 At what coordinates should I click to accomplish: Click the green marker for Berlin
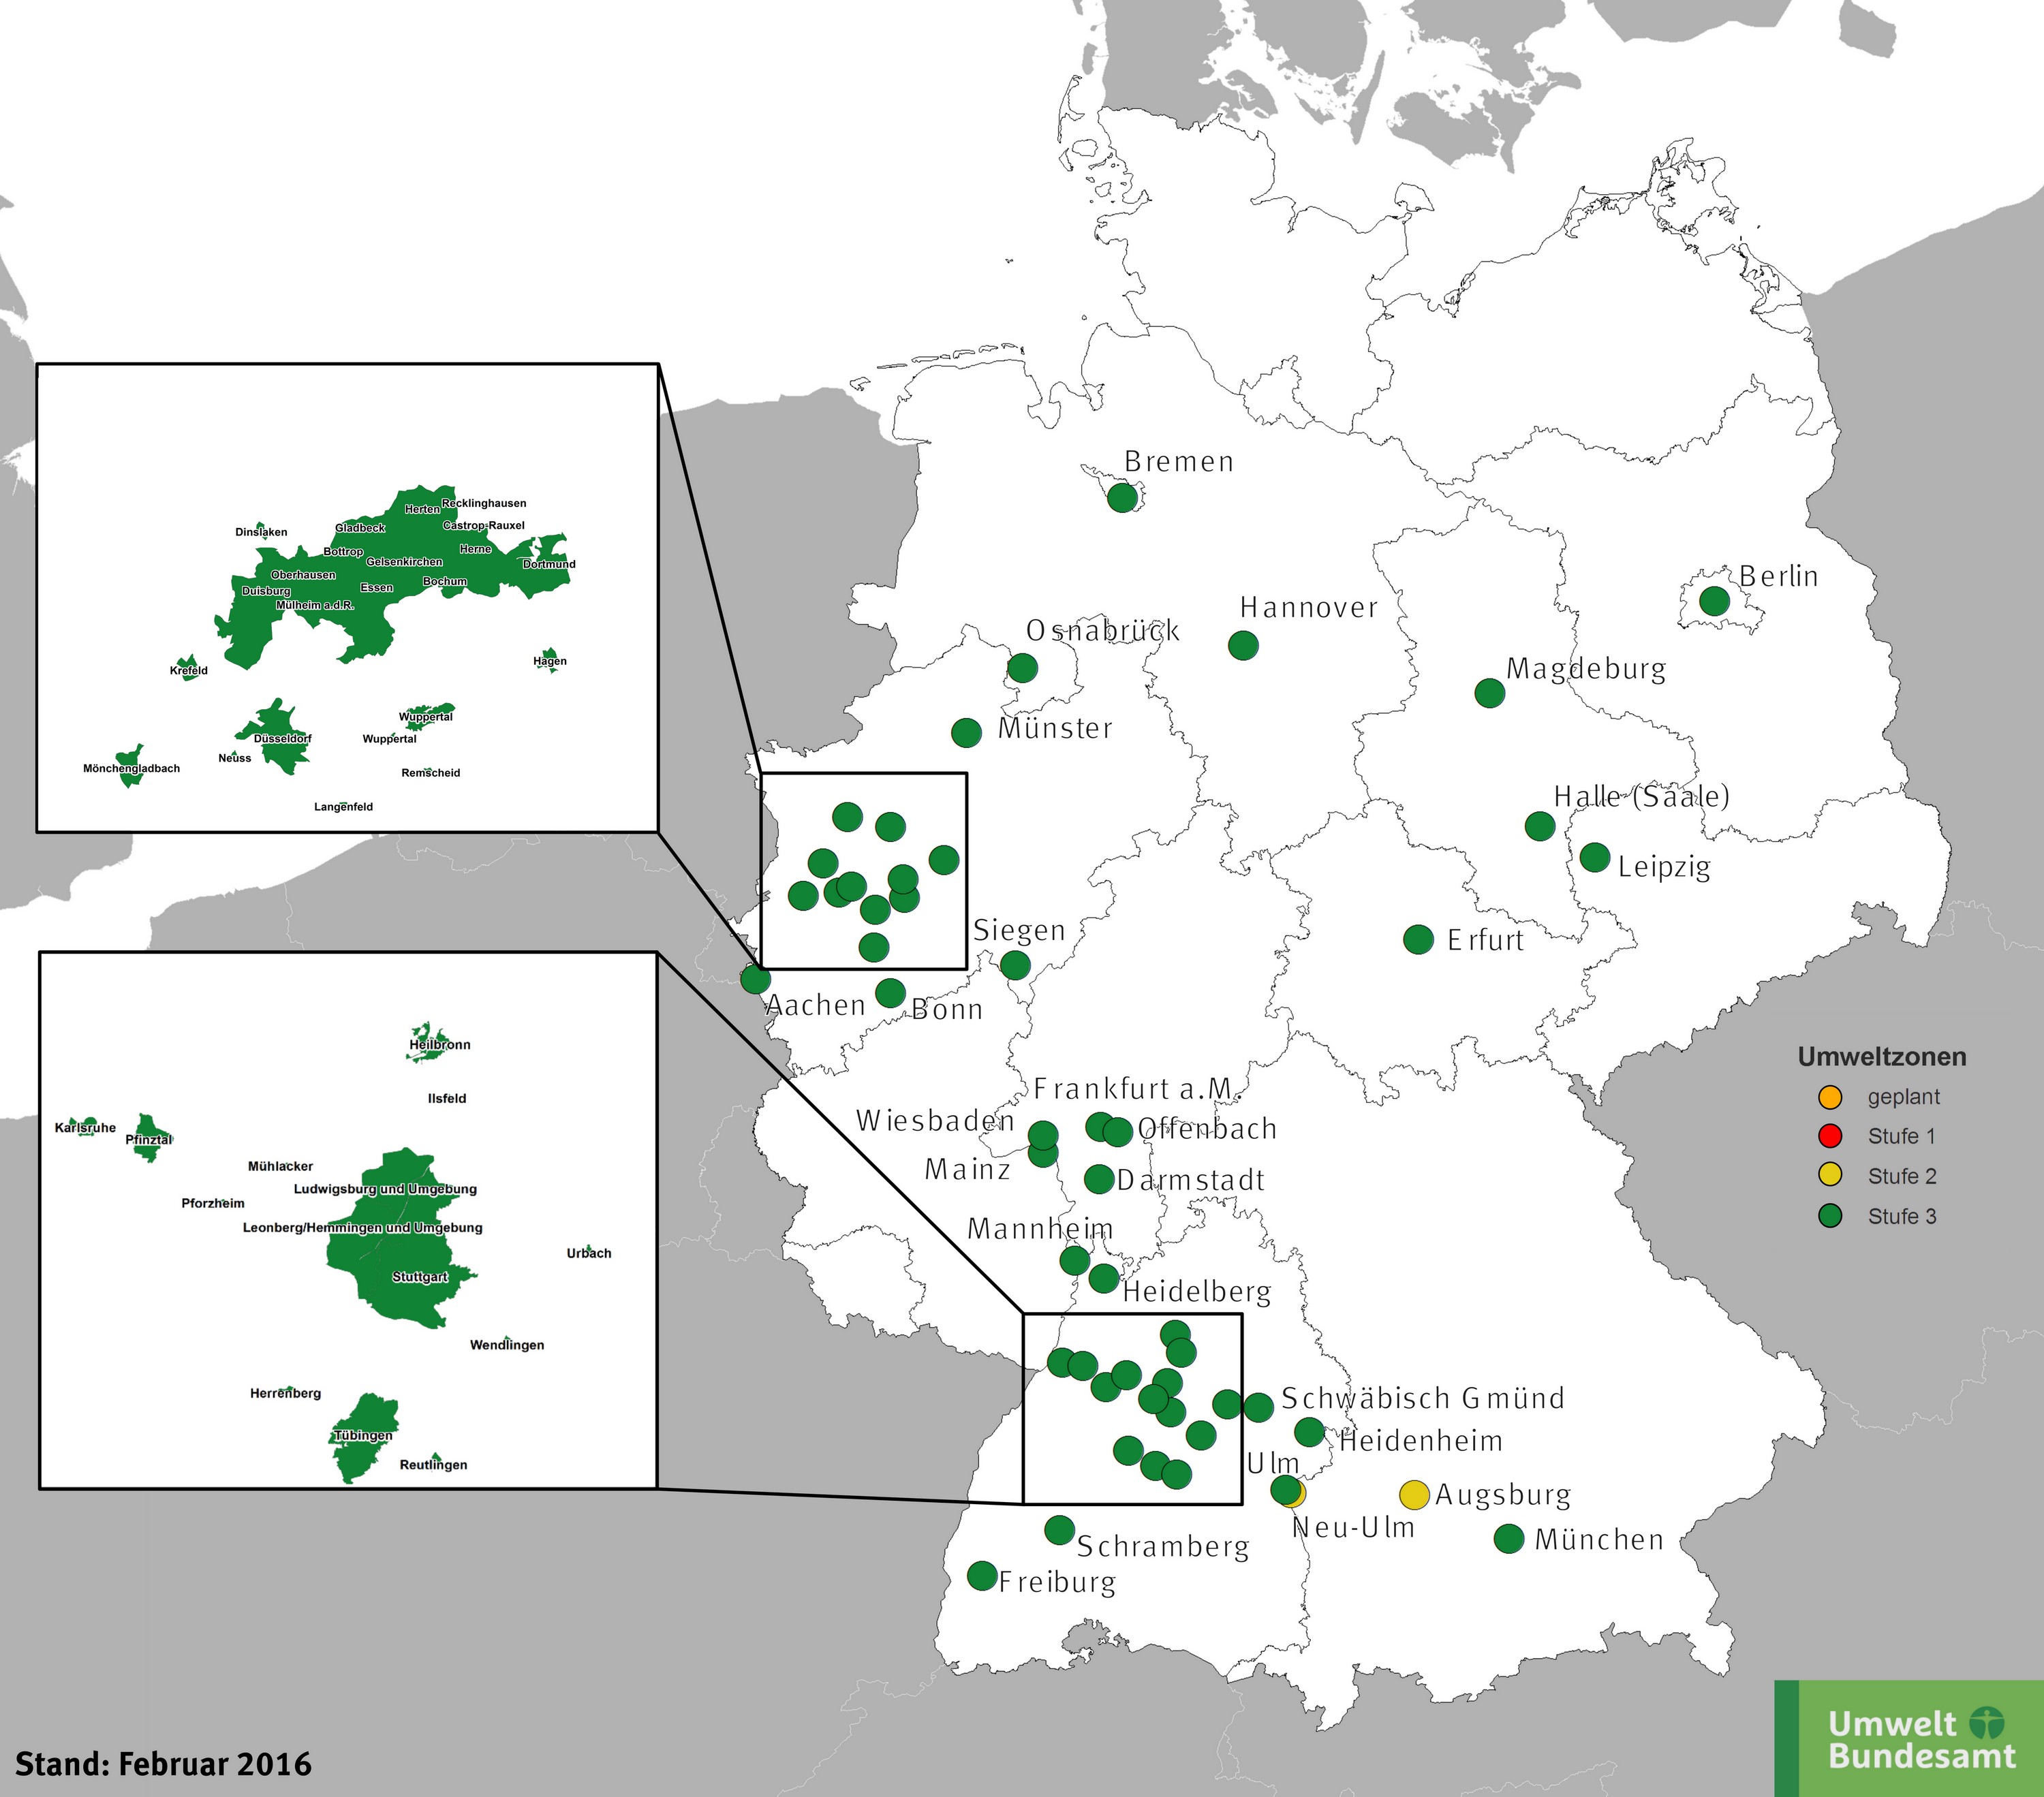click(1714, 601)
